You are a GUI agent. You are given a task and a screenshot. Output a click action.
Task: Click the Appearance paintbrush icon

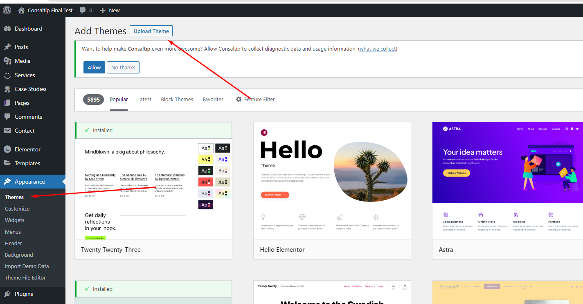pos(7,182)
